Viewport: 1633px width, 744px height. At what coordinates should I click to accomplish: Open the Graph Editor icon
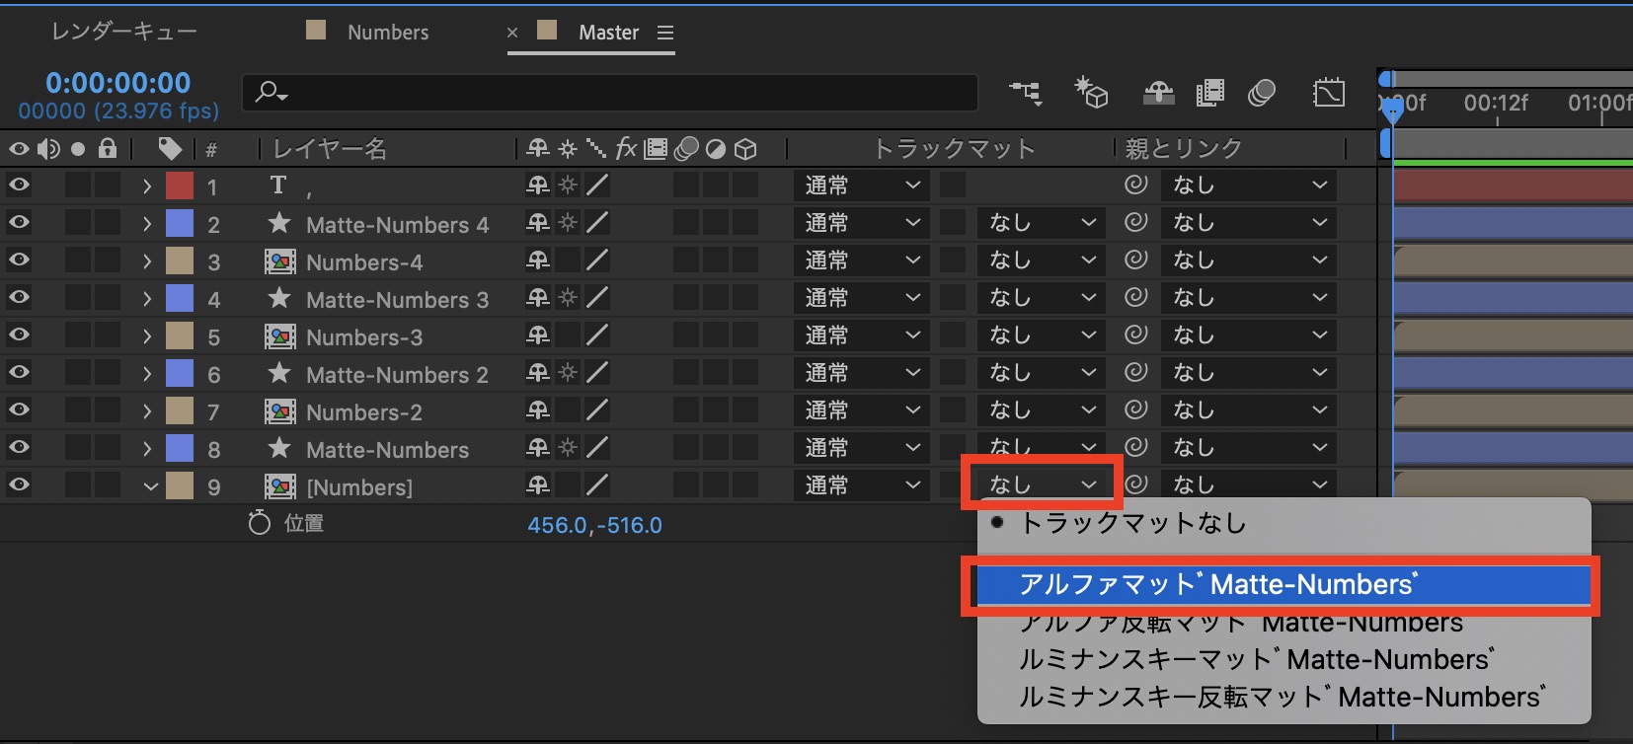point(1329,93)
